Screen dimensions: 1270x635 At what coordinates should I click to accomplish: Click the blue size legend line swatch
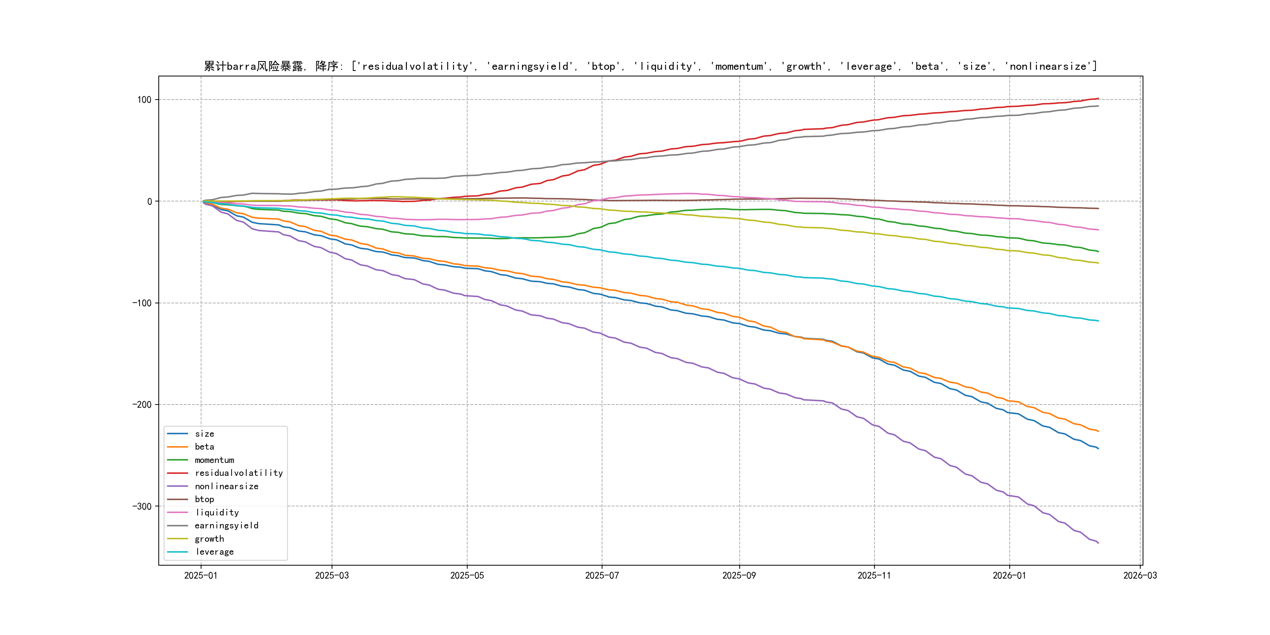tap(178, 434)
